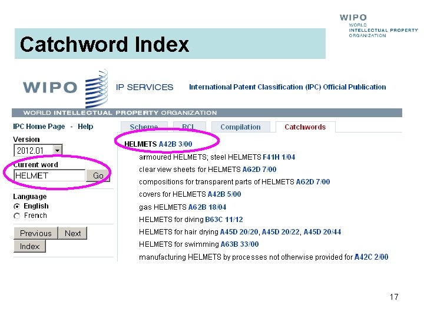
Task: Click the WIPO wordmark logo in the page banner
Action: coord(50,87)
